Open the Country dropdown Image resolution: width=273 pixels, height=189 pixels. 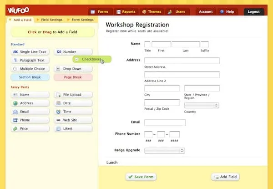point(201,105)
